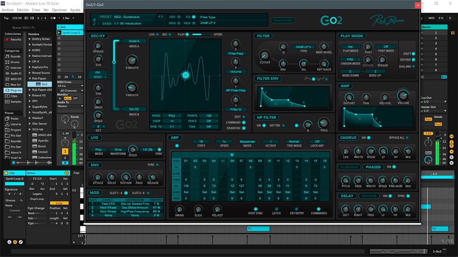This screenshot has width=458, height=257.
Task: Open Plug-ins category in browser
Action: pos(13,91)
